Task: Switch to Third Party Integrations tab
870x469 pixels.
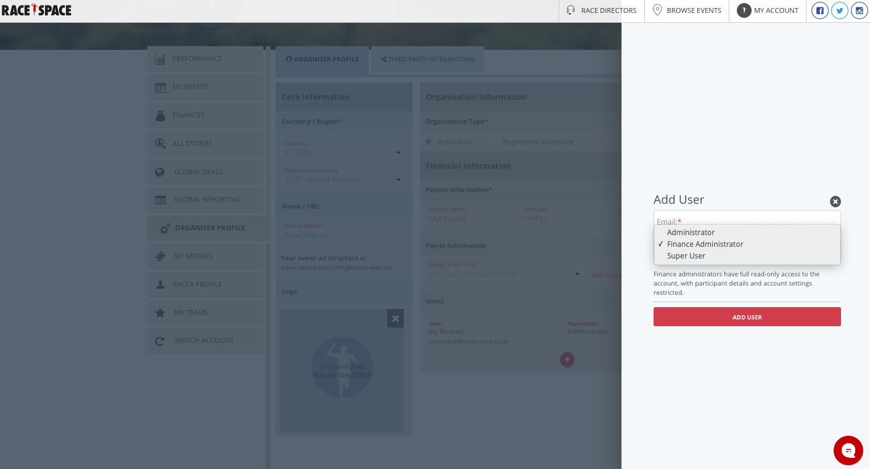Action: 426,59
